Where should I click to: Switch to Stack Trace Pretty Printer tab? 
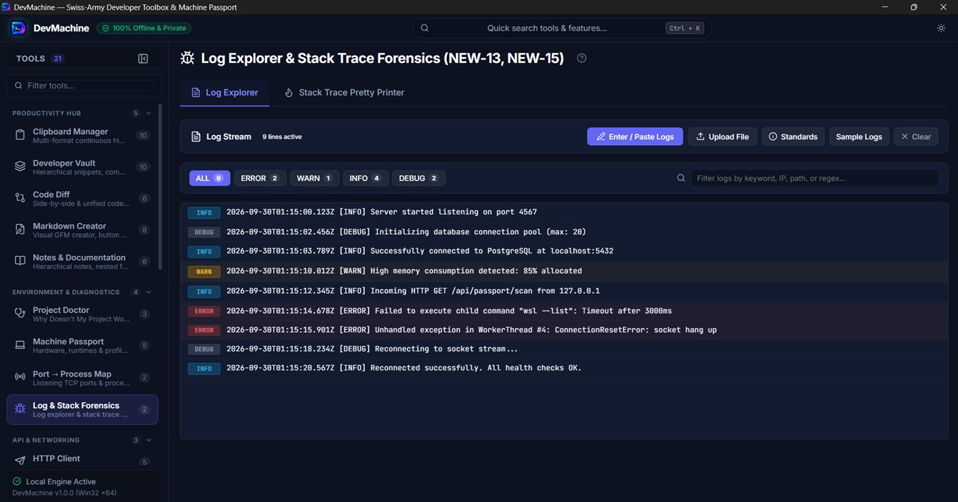point(344,92)
